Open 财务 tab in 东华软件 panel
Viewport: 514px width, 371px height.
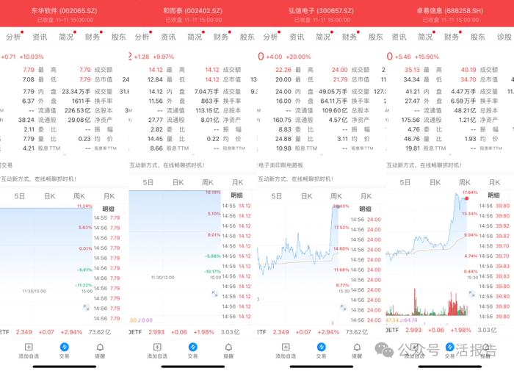(x=92, y=37)
